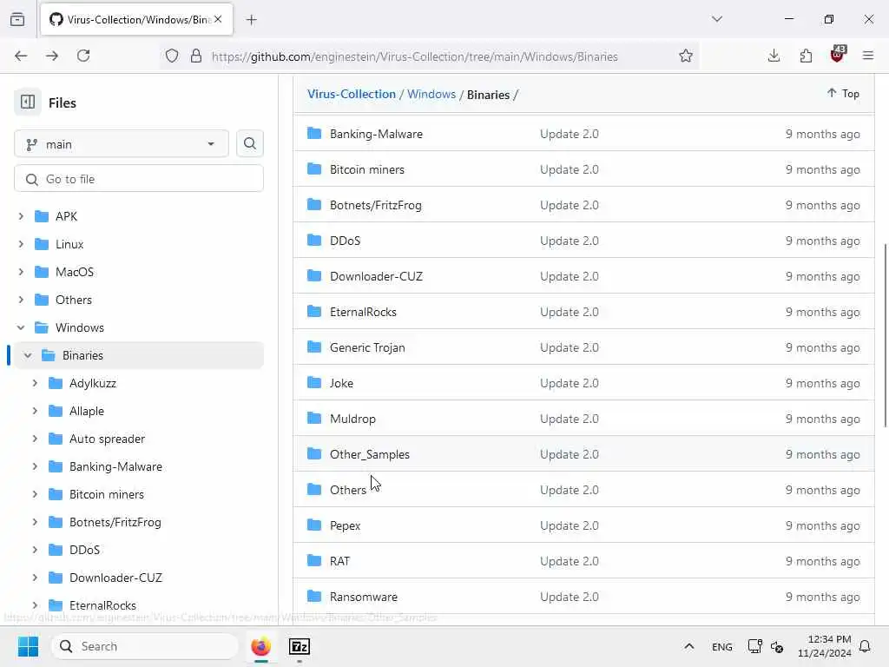The image size is (889, 667).
Task: Select Bitcoin miners in sidebar tree
Action: tap(107, 494)
